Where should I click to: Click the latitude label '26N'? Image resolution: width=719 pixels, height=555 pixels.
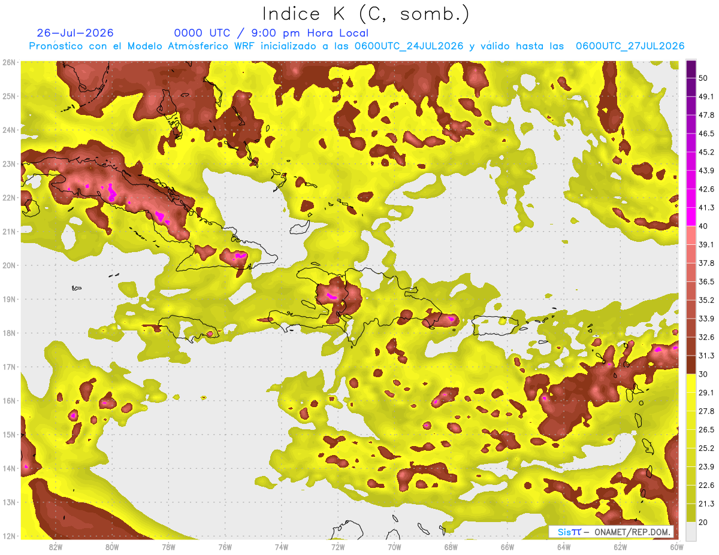point(9,62)
